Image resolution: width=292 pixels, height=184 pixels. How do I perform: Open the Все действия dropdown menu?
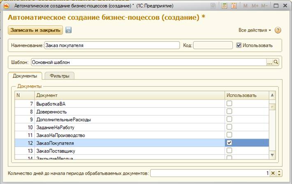255,30
